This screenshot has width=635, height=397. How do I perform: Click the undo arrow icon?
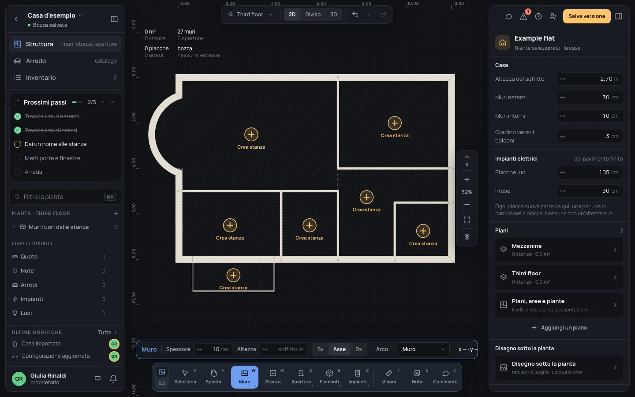(355, 15)
